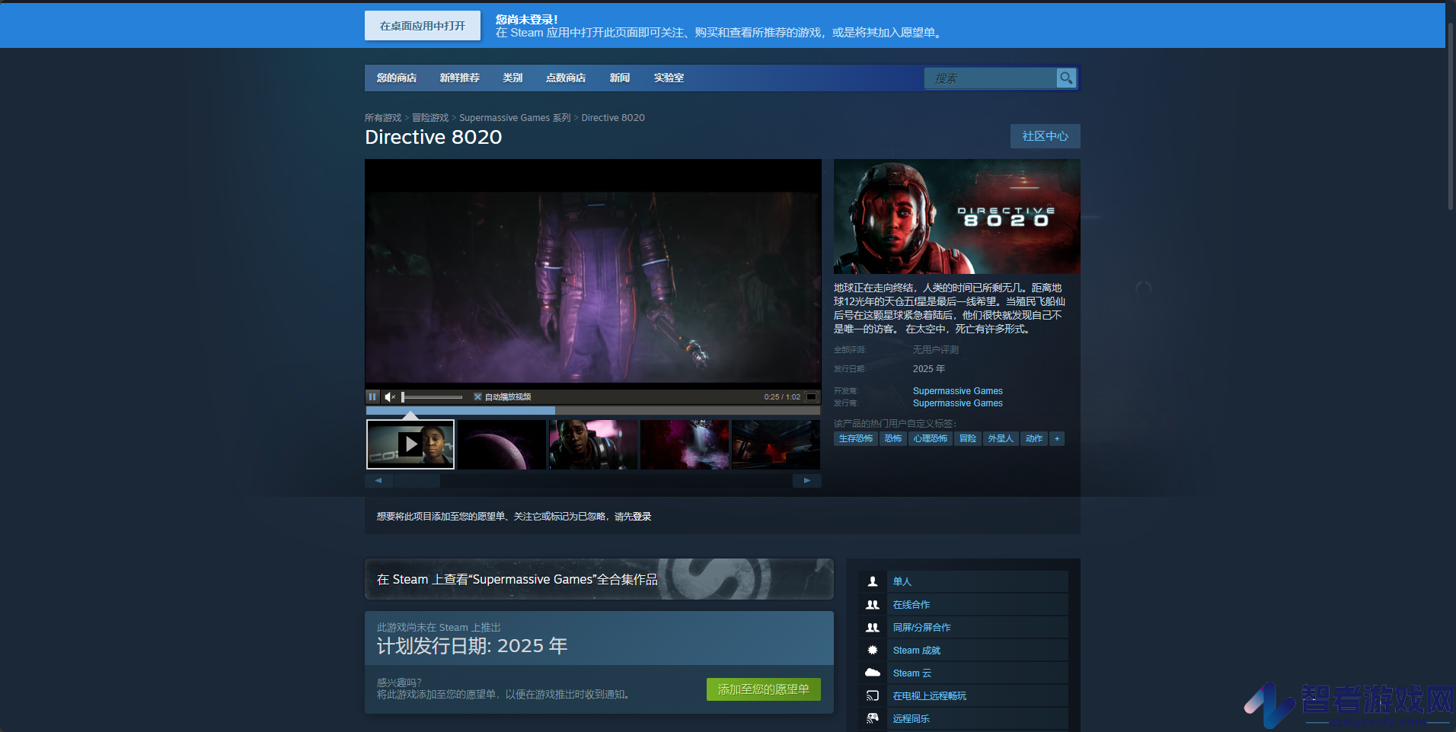This screenshot has height=732, width=1456.
Task: Click the single-player feature icon
Action: [873, 581]
